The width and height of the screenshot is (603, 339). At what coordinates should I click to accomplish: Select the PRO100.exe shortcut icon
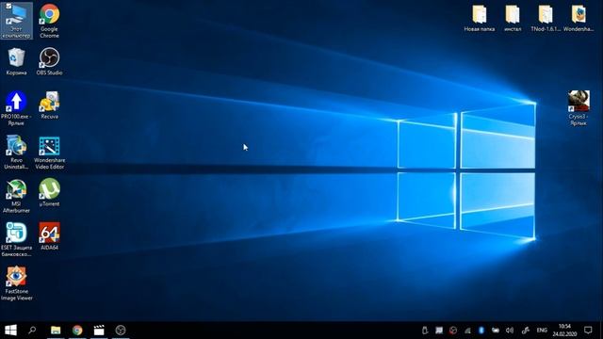point(16,108)
